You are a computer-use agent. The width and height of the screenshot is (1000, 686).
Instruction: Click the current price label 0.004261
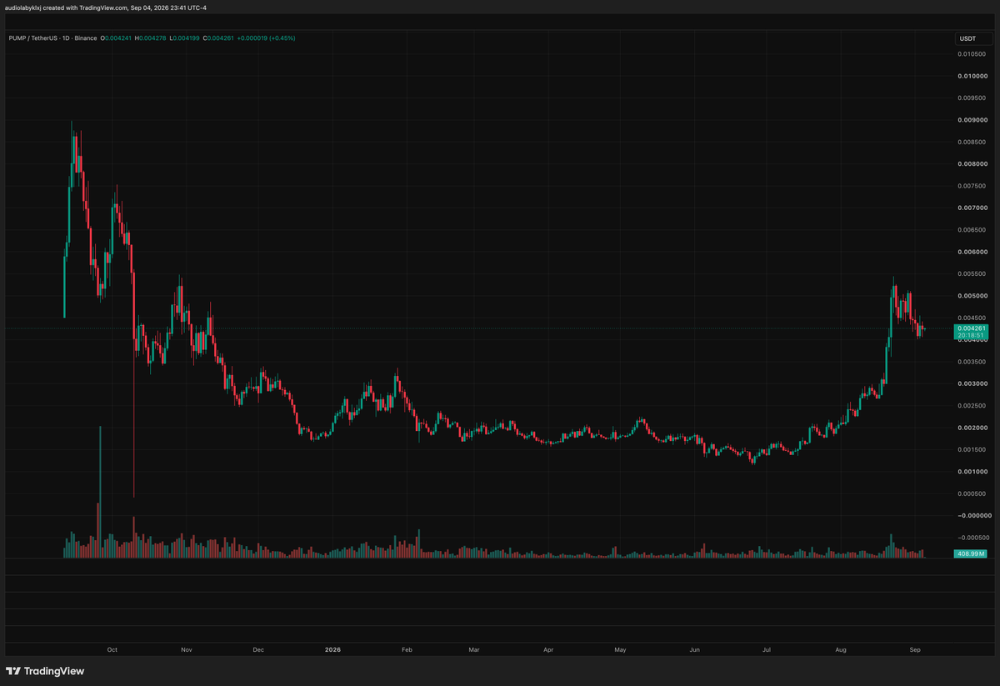pyautogui.click(x=972, y=328)
